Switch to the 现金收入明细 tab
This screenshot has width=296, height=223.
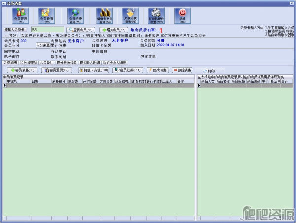[90, 63]
